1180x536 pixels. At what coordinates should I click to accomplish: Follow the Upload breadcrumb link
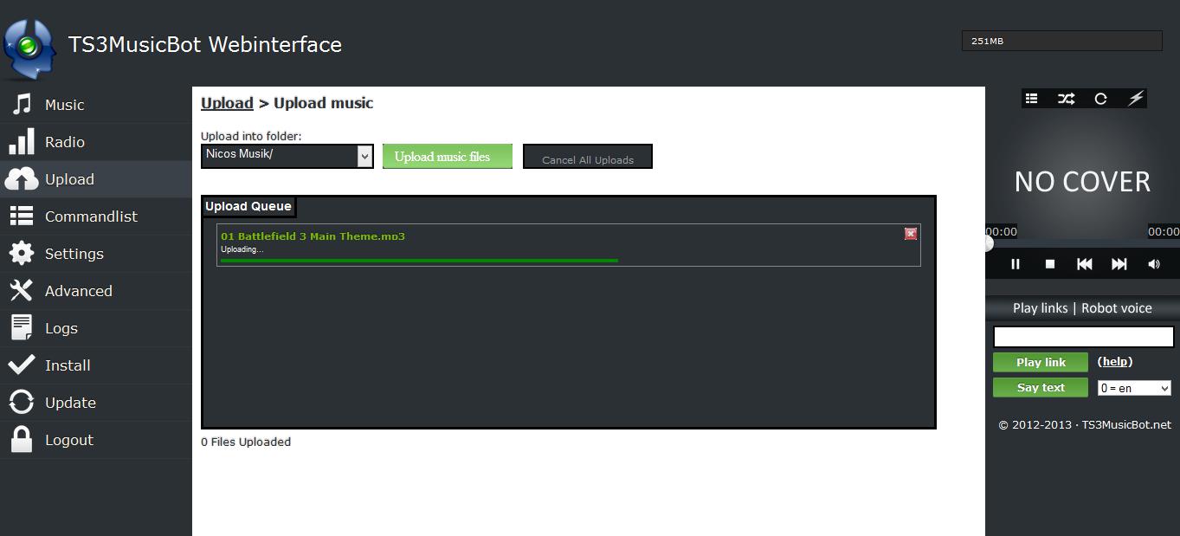227,103
